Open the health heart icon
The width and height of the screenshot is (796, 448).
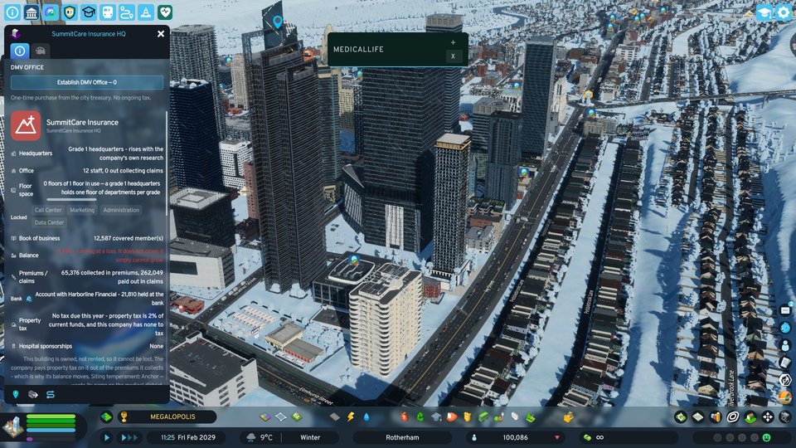tap(165, 12)
